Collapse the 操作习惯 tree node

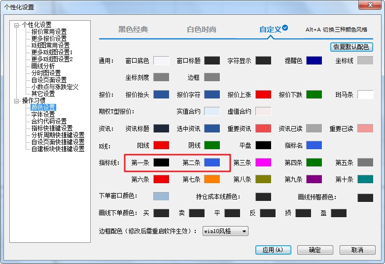tap(17, 101)
